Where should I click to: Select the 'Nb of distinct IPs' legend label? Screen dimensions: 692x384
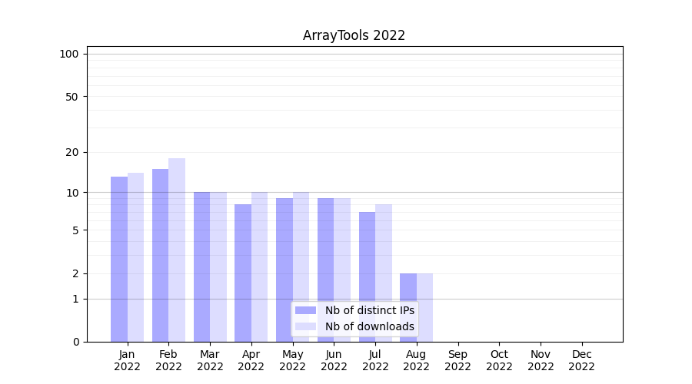pyautogui.click(x=369, y=310)
